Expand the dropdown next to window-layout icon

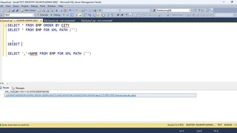[210, 10]
